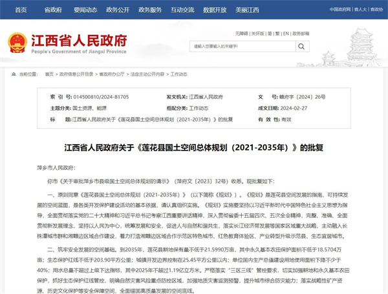Switch to simplified Chinese 简
The height and width of the screenshot is (294, 388).
click(x=270, y=34)
